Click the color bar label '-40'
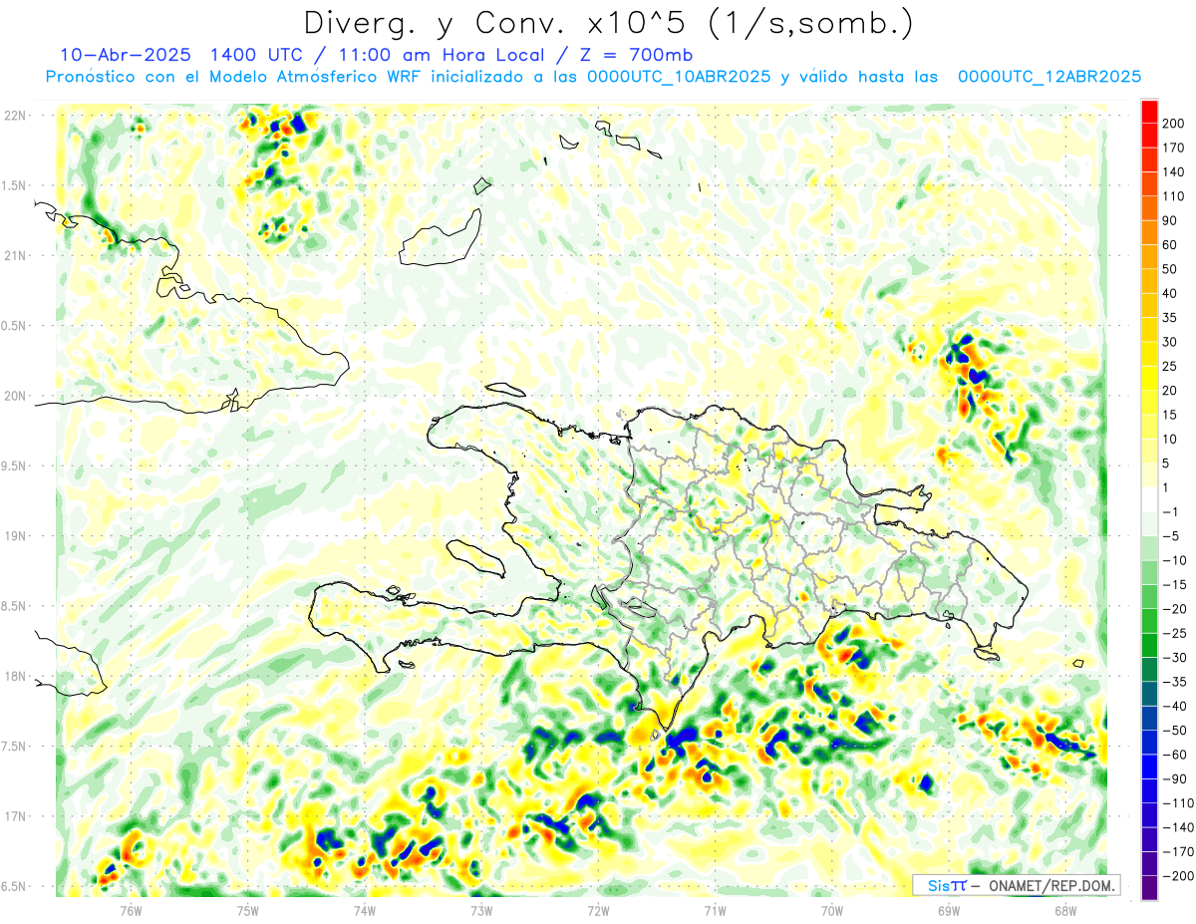The width and height of the screenshot is (1196, 924). pyautogui.click(x=1173, y=706)
